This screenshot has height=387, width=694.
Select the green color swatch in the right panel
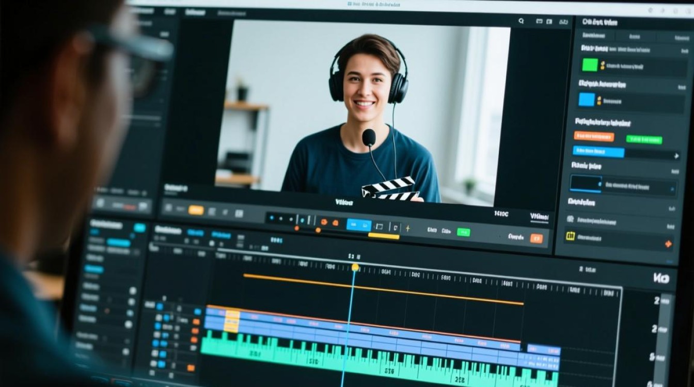point(590,65)
